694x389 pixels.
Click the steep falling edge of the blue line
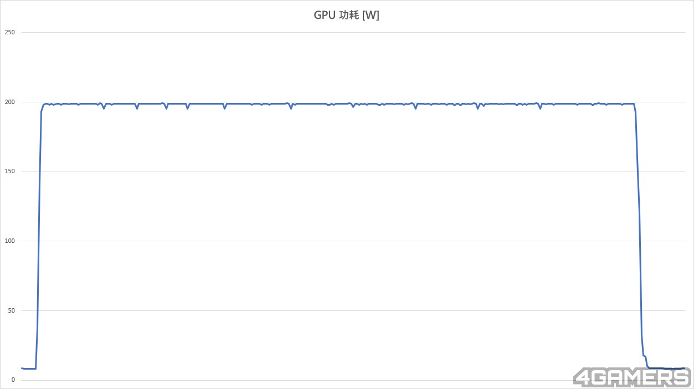(x=639, y=221)
